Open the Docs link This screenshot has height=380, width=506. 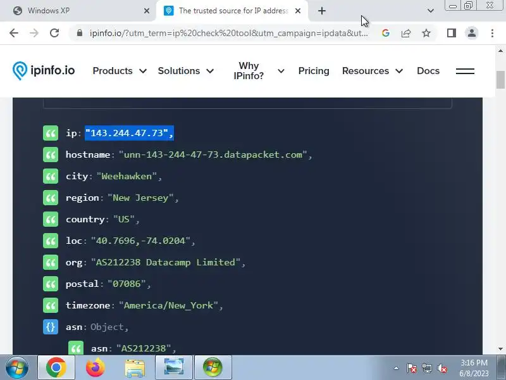(428, 71)
